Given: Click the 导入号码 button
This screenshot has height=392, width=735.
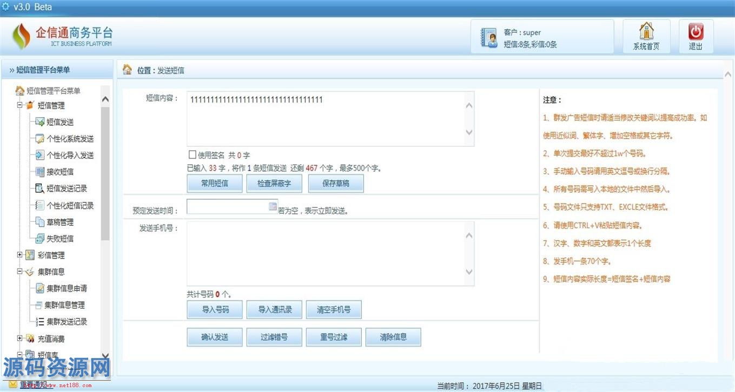Looking at the screenshot, I should (x=215, y=309).
